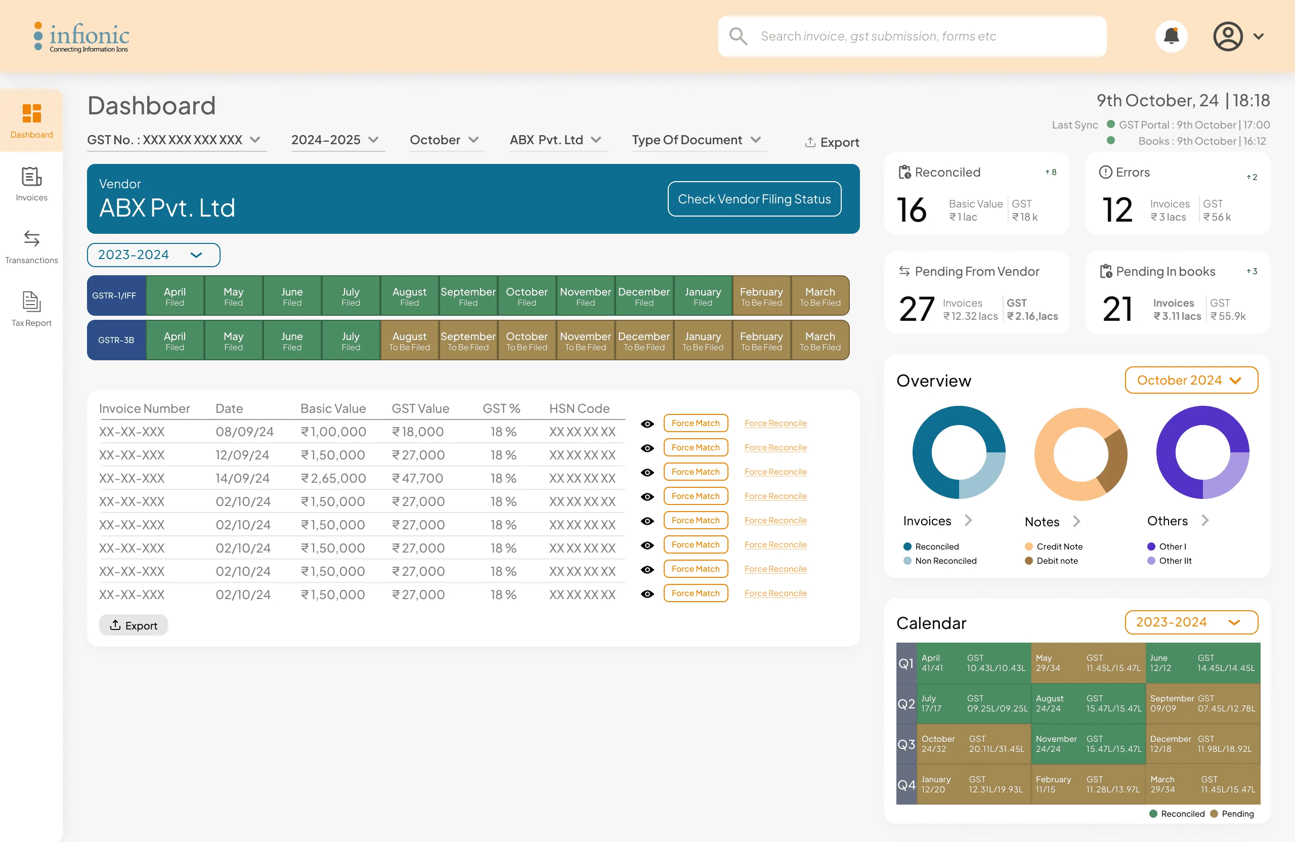Click the Errors card alert icon
Viewport: 1295px width, 842px height.
pos(1105,172)
